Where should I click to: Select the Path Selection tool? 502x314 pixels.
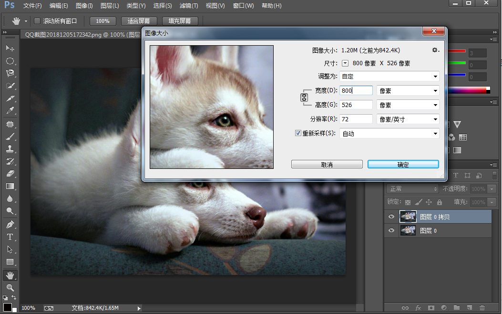(10, 249)
